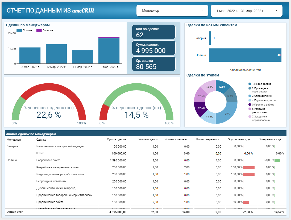Click the 150 000,00 sum cell
Screen dimensions: 291x220
[x=119, y=202]
